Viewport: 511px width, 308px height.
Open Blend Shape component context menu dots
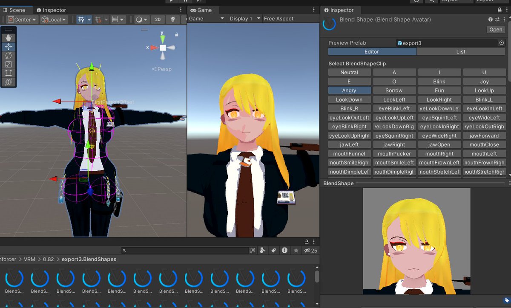[504, 20]
